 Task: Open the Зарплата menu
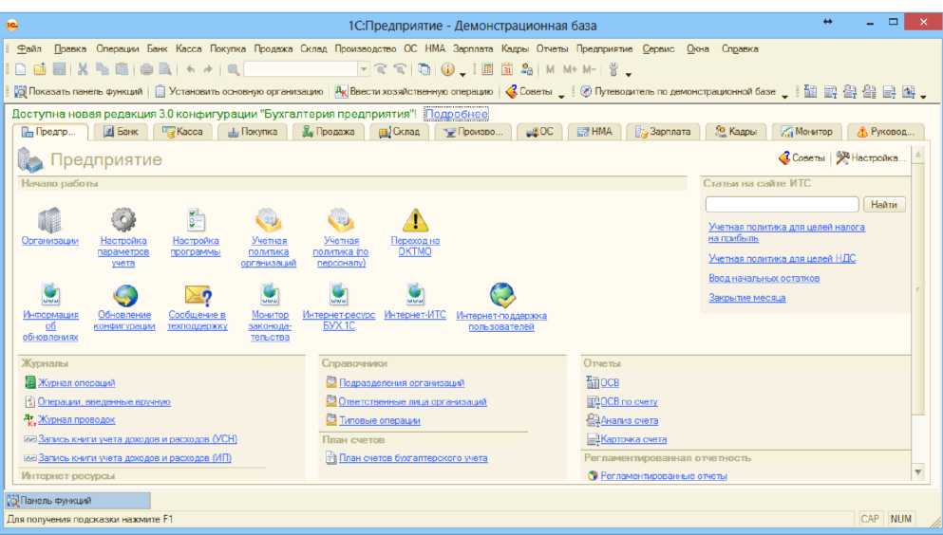point(473,48)
